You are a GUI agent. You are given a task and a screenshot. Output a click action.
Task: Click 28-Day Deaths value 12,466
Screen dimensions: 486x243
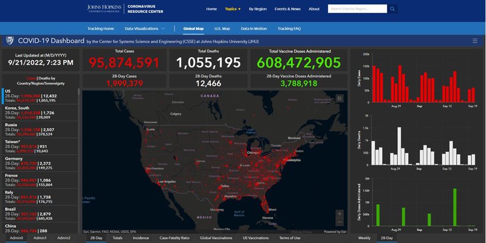click(x=208, y=83)
